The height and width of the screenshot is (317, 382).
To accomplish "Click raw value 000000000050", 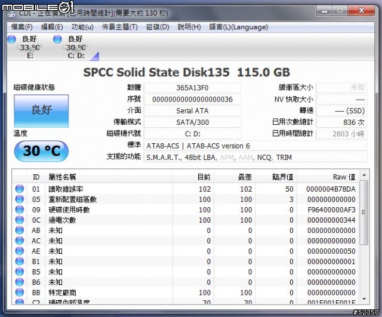I will point(331,251).
